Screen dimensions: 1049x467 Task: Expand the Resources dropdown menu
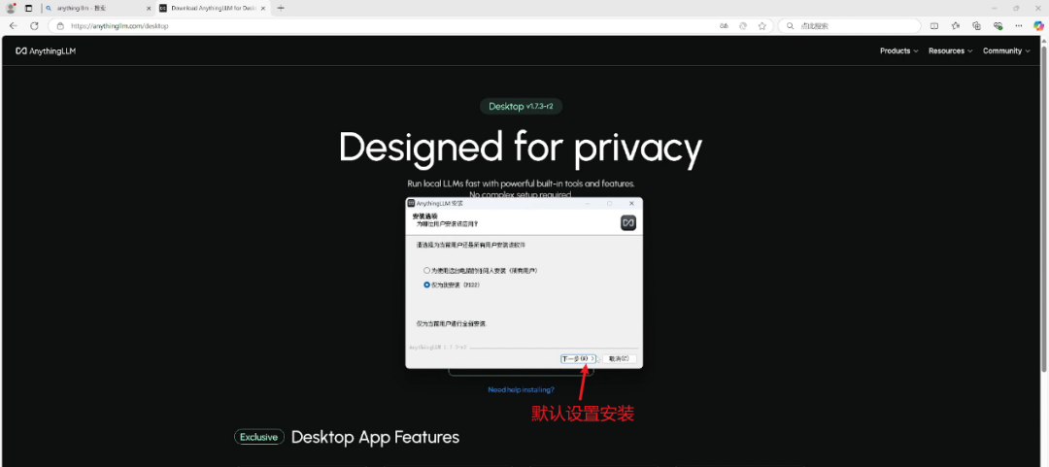950,50
